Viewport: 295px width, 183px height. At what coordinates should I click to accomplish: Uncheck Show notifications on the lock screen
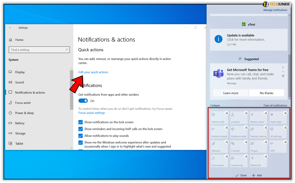(81, 122)
